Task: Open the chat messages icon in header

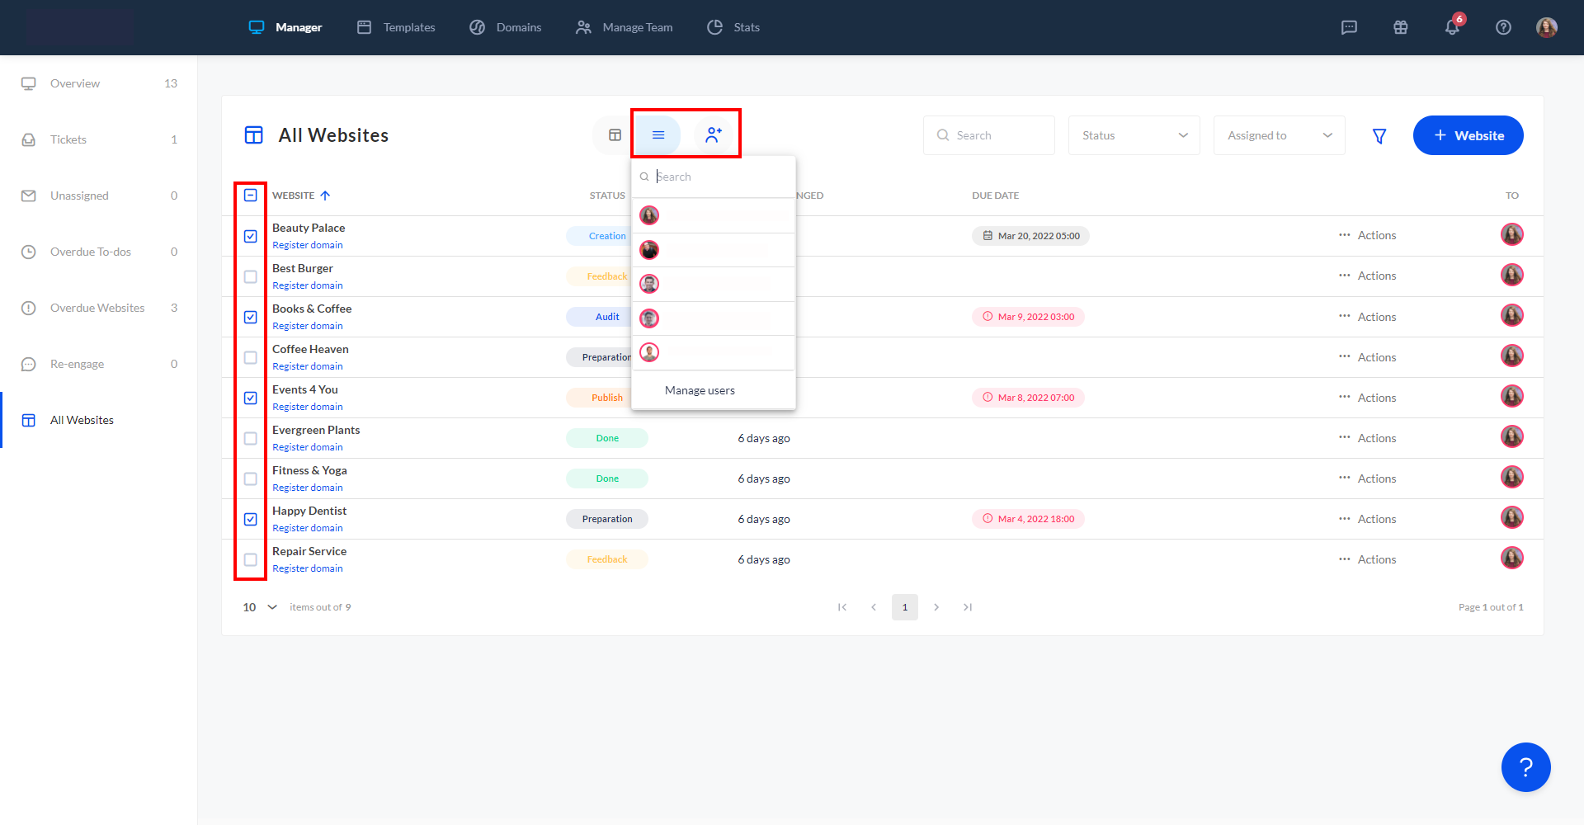Action: 1349,27
